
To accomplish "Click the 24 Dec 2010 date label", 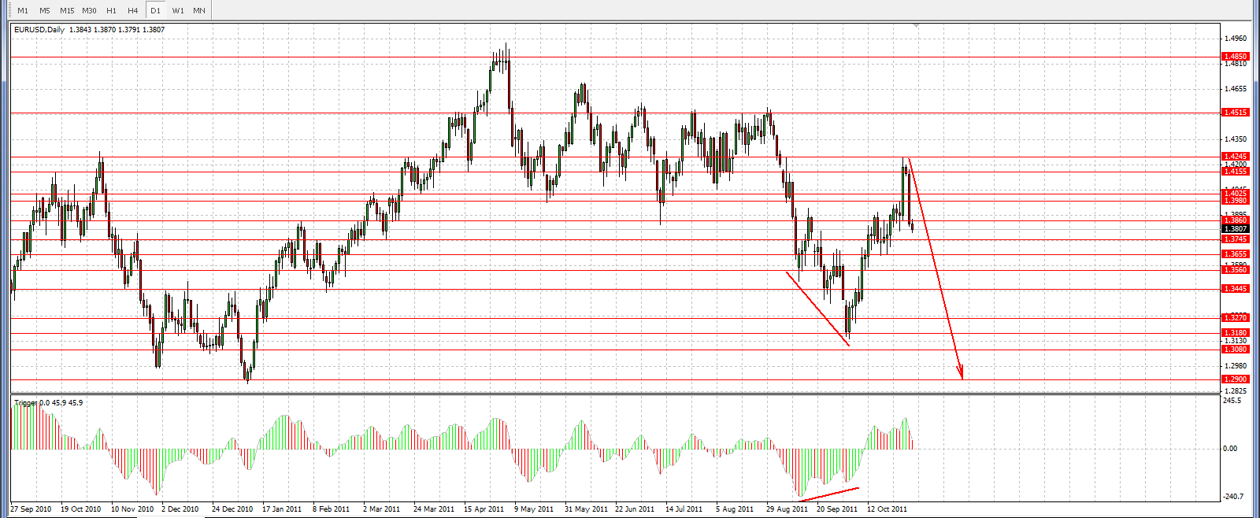I will [233, 509].
